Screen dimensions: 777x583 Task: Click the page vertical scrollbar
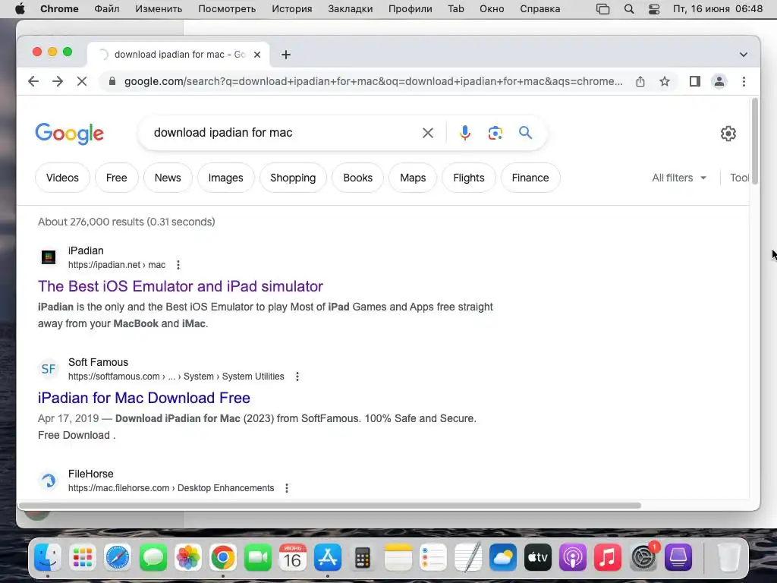pyautogui.click(x=755, y=142)
